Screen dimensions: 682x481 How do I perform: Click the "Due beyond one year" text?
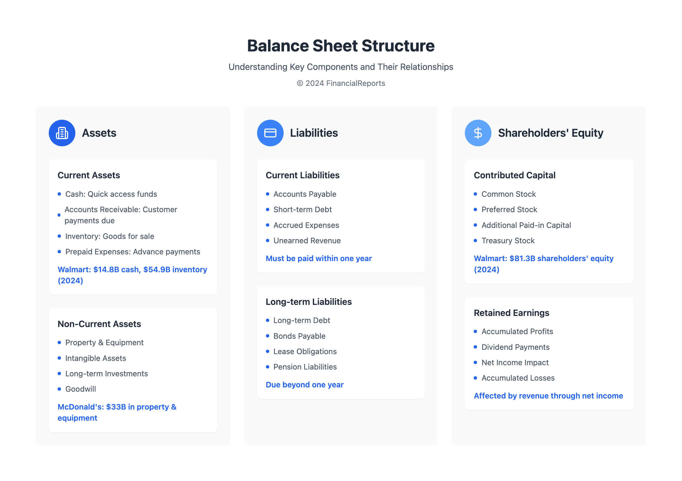pos(305,385)
